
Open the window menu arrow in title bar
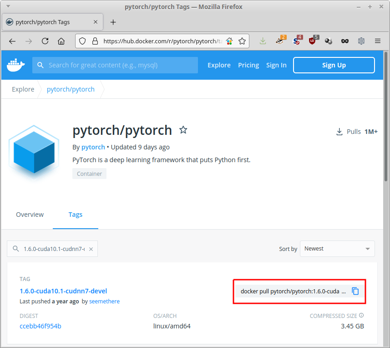point(8,6)
